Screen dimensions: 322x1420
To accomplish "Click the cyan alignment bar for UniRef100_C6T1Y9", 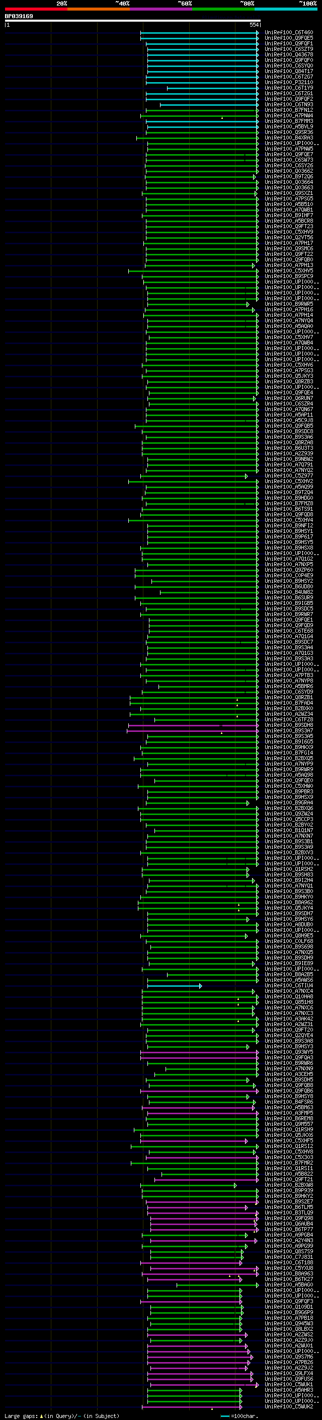I will 212,88.
